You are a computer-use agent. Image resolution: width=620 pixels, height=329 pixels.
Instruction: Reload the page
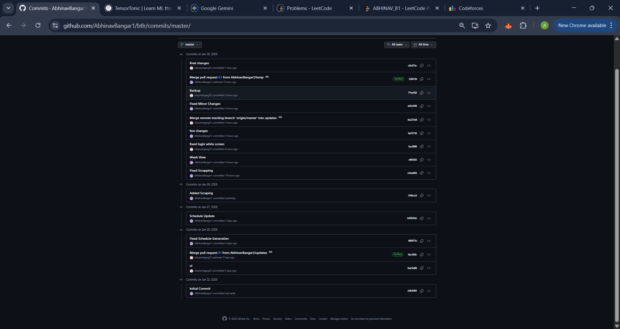(38, 25)
